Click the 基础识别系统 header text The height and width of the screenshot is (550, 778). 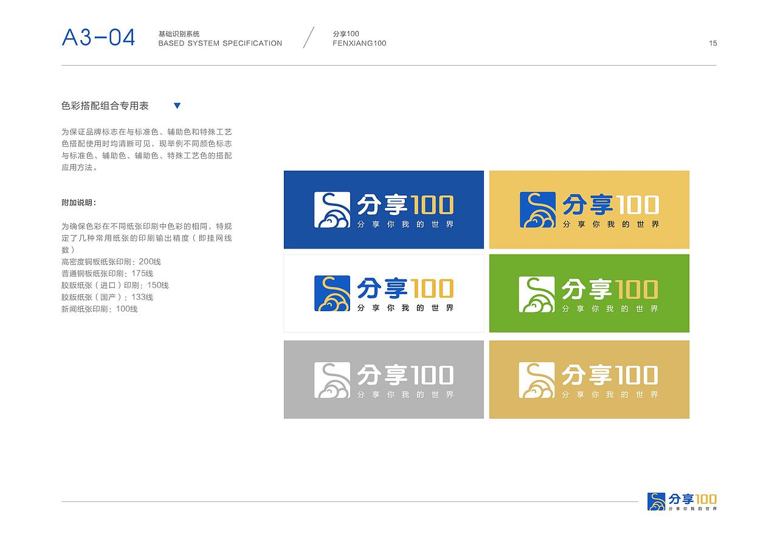tap(179, 34)
